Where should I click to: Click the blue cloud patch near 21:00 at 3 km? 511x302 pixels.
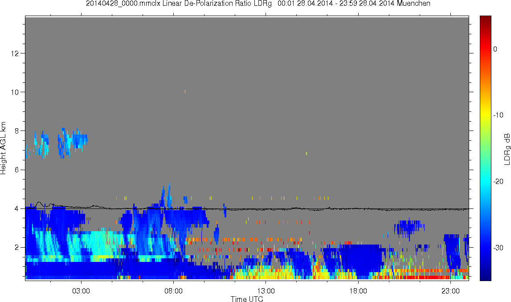click(x=409, y=227)
